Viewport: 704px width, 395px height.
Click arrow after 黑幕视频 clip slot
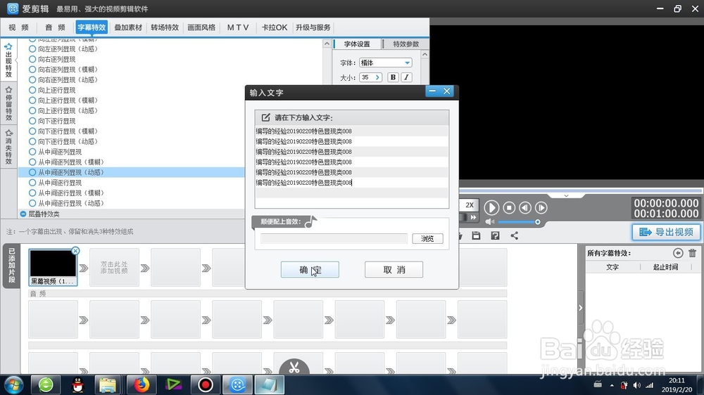(x=84, y=268)
